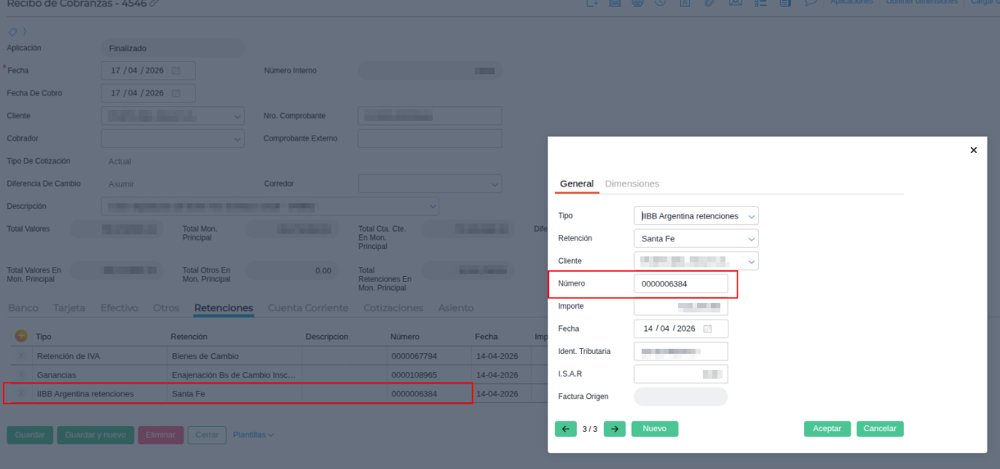Screen dimensions: 1000x469
Task: Go to next retention record arrow
Action: pyautogui.click(x=615, y=429)
